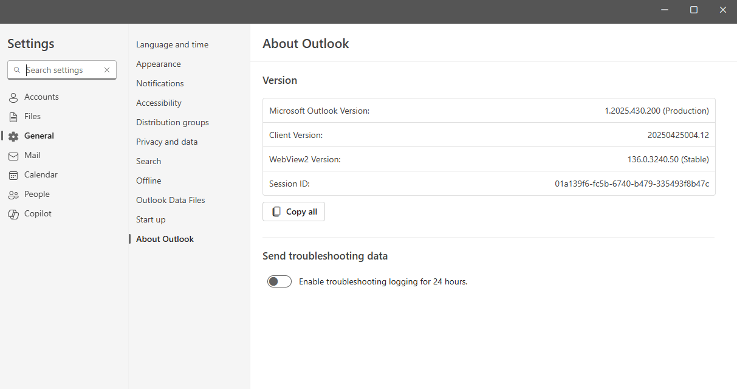Screen dimensions: 737x389
Task: Focus the Search settings input field
Action: click(62, 70)
